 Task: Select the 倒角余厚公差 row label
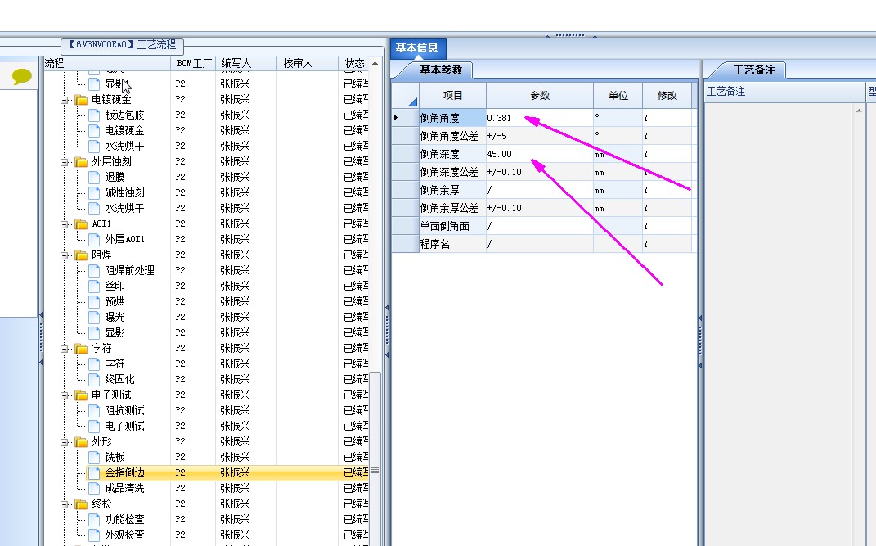452,208
